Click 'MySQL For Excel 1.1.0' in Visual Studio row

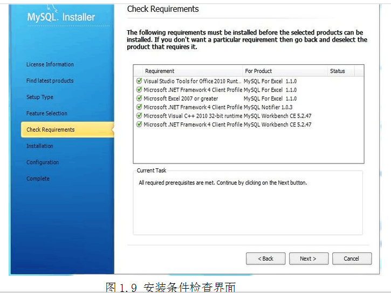270,81
